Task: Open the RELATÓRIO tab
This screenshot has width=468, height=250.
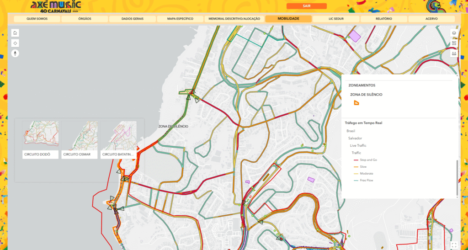Action: (x=384, y=19)
